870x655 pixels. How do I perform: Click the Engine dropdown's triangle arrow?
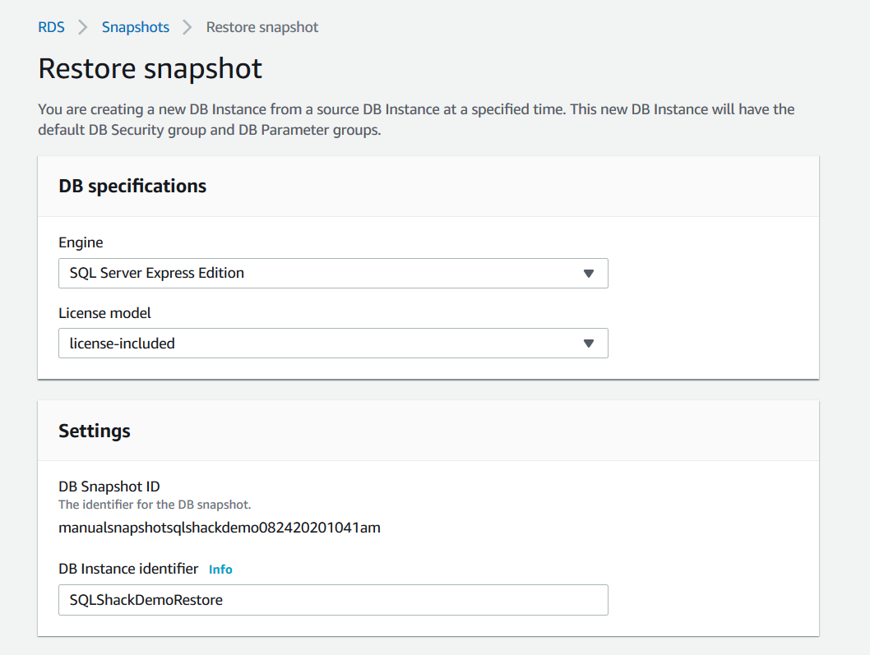click(588, 274)
